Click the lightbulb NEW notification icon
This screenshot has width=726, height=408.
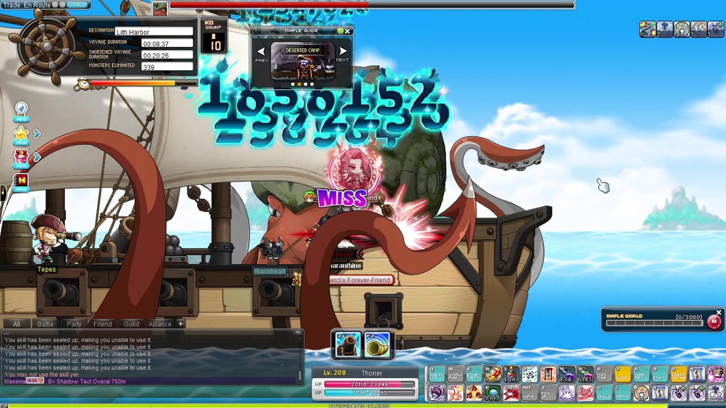(22, 111)
